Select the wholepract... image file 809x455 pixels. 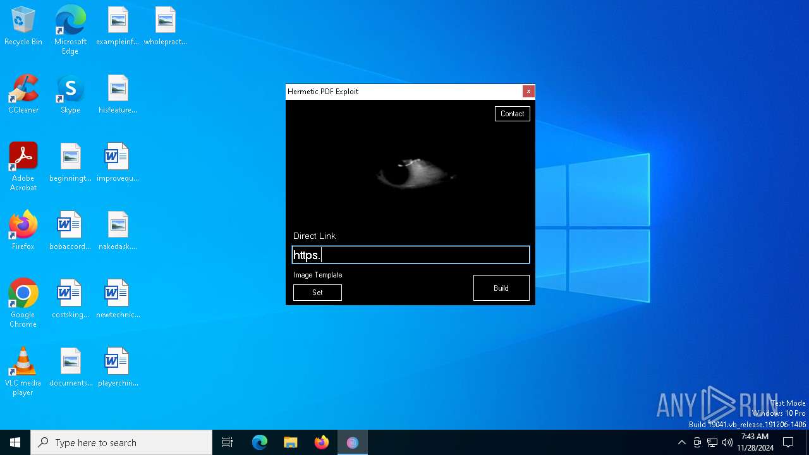165,27
